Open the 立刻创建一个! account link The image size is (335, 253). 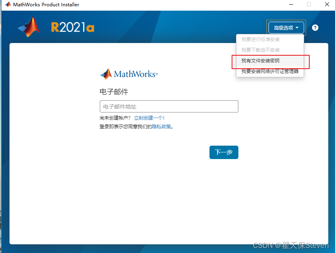[x=149, y=118]
